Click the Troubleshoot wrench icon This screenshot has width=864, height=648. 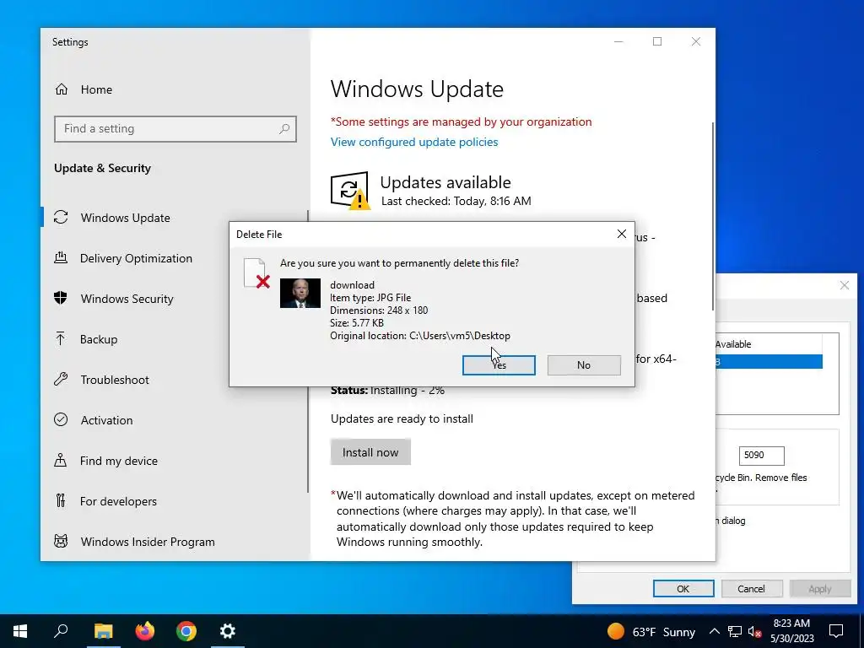pos(61,379)
